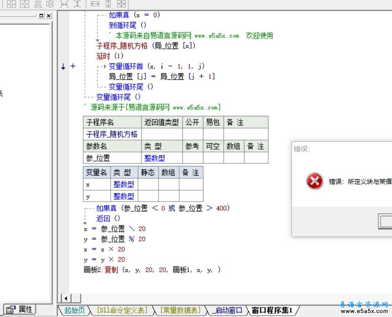Click the 参_位置 parameter name cell
This screenshot has width=392, height=317.
pyautogui.click(x=112, y=158)
